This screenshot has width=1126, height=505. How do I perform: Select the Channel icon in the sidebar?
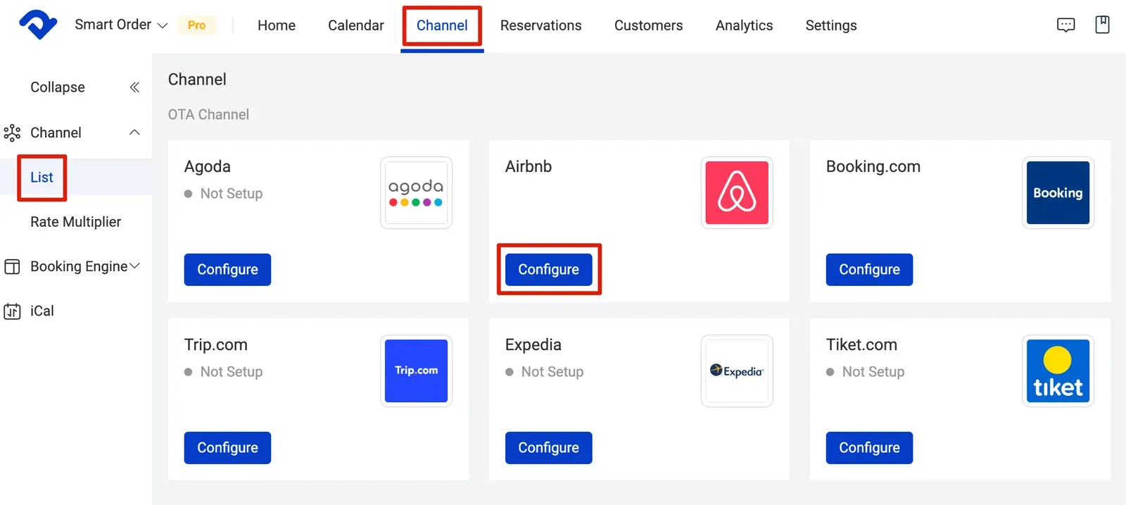point(13,132)
